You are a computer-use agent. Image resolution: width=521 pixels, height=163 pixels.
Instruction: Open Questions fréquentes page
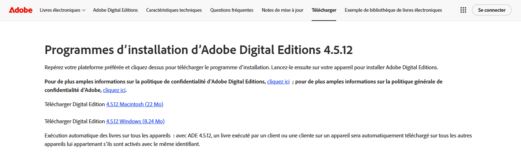click(x=231, y=10)
